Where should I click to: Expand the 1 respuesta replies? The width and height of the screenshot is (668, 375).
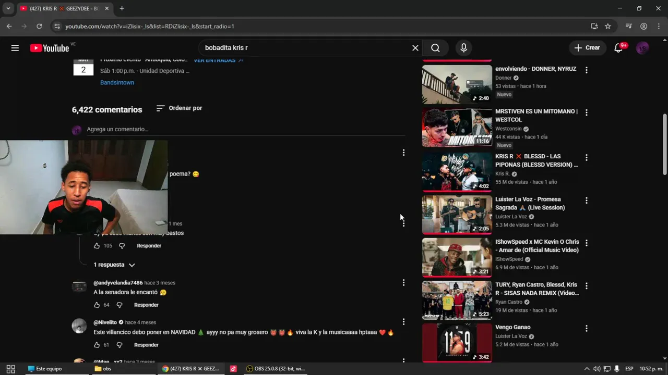click(x=114, y=265)
